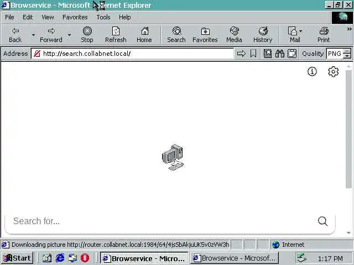Increase Quality with the up spinner
The width and height of the screenshot is (354, 265).
click(x=347, y=51)
